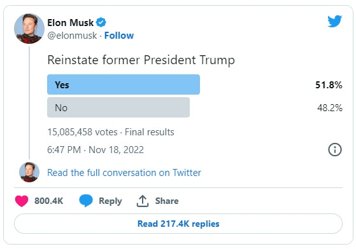Follow the @elonmusk account

[119, 36]
